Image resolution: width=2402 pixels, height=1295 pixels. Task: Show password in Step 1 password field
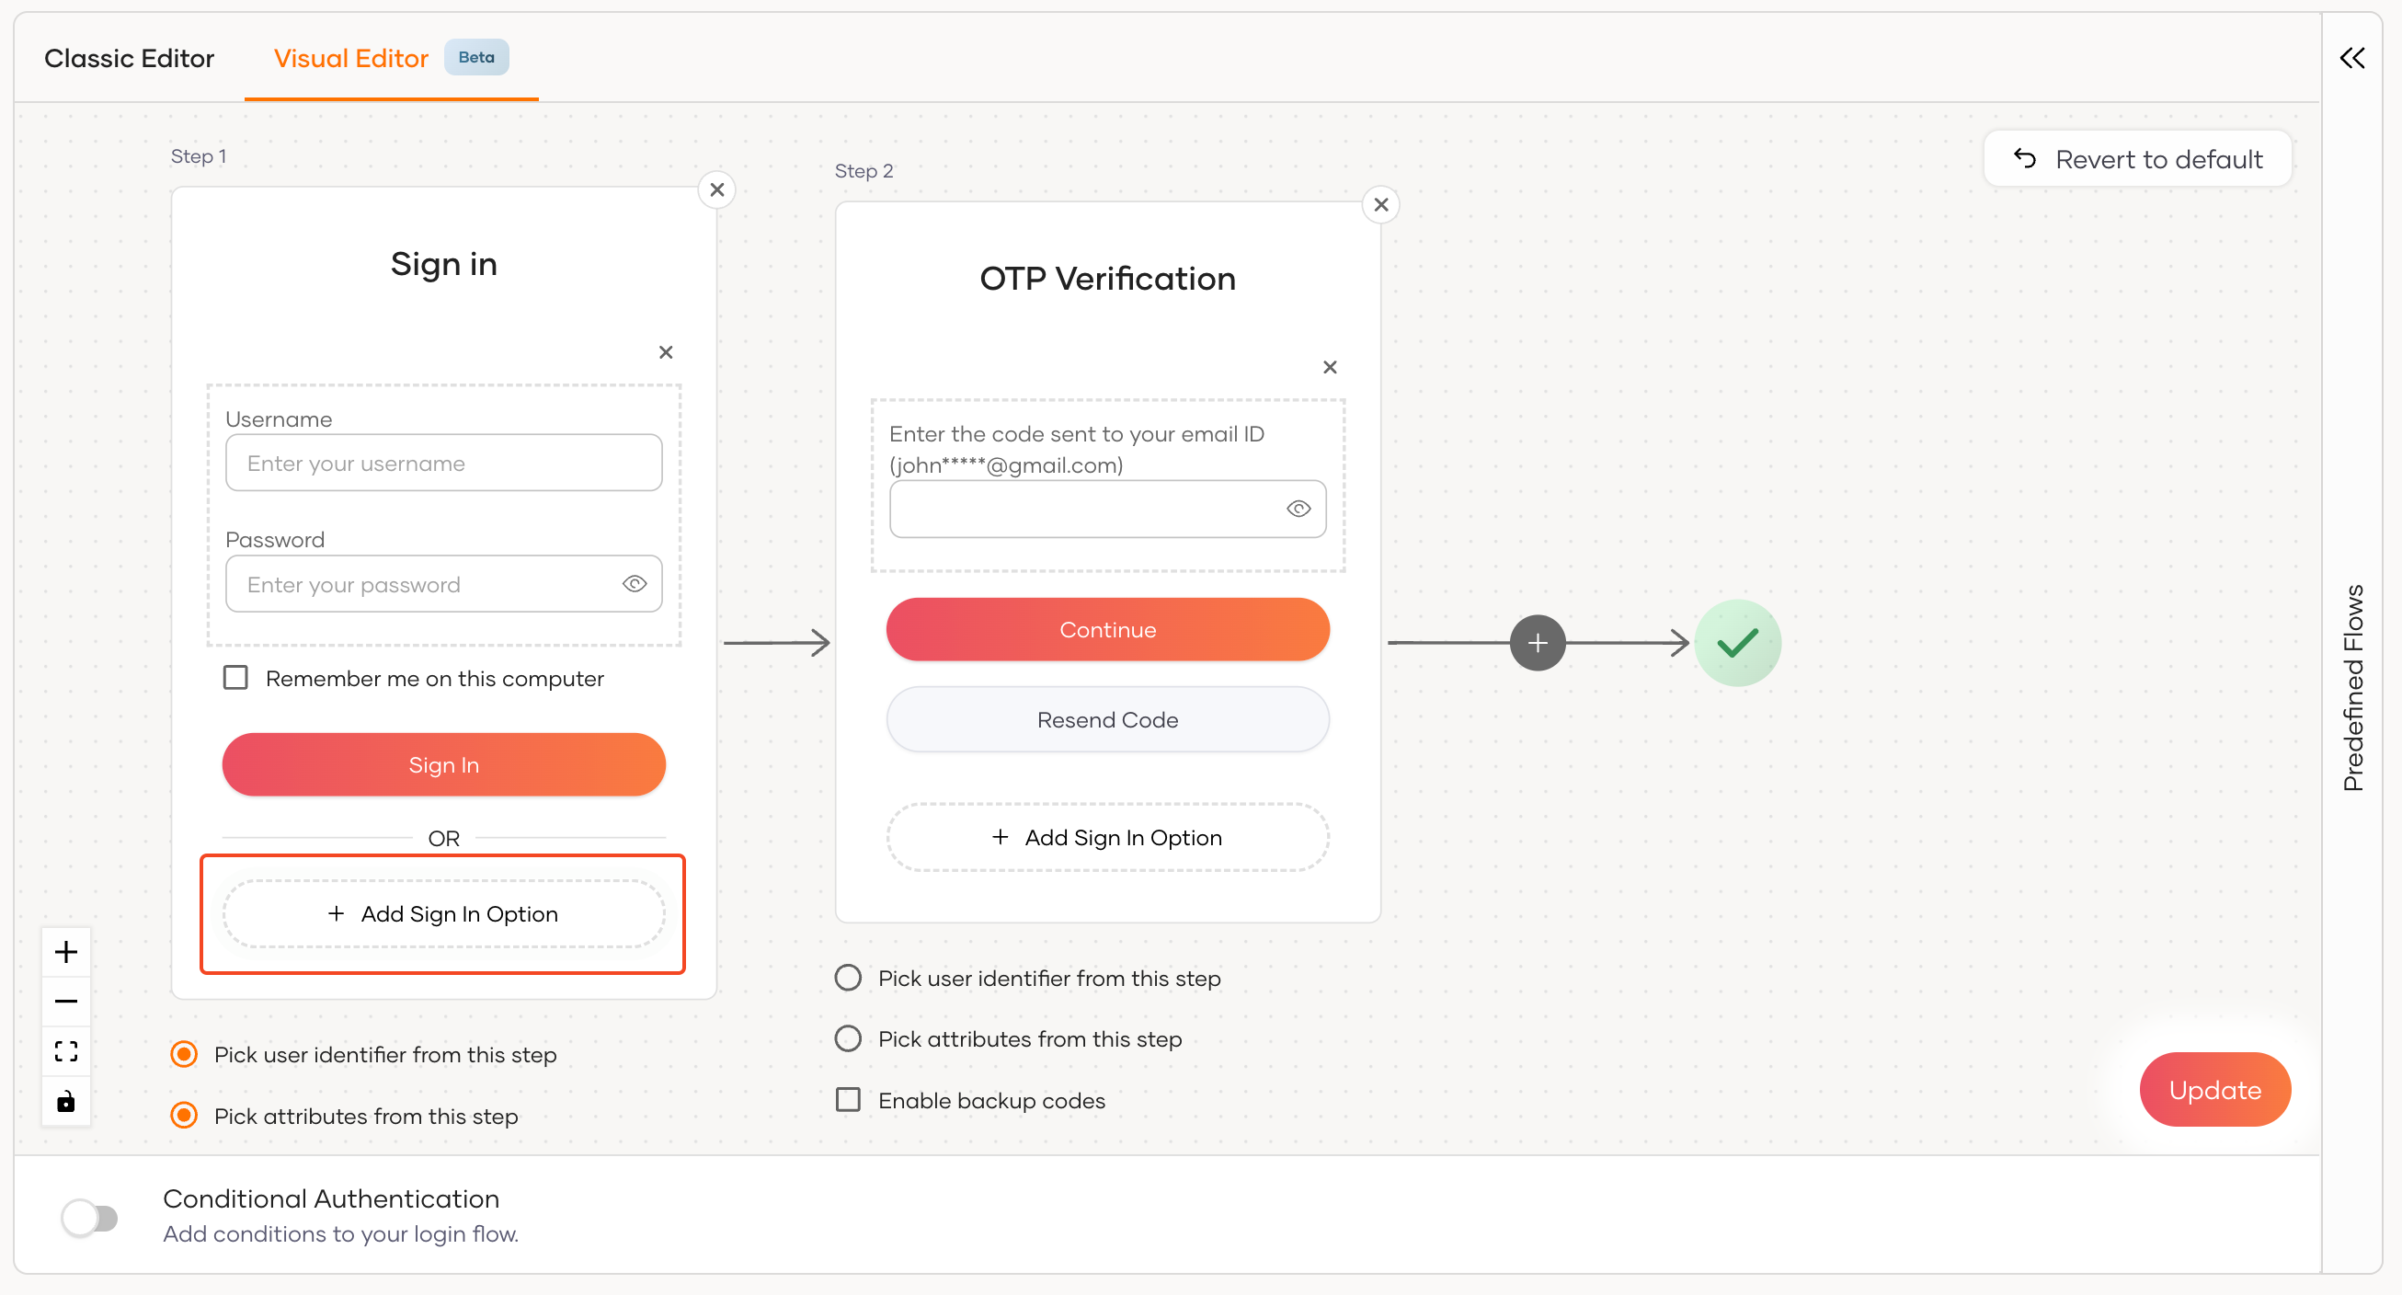tap(635, 584)
